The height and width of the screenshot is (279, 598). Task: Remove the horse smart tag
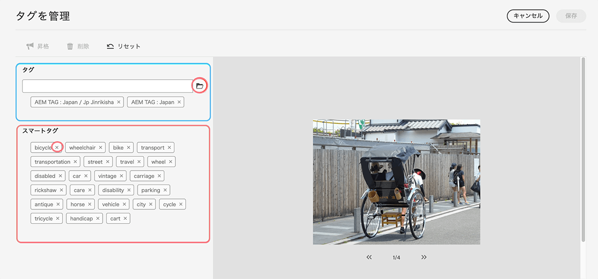click(x=90, y=204)
